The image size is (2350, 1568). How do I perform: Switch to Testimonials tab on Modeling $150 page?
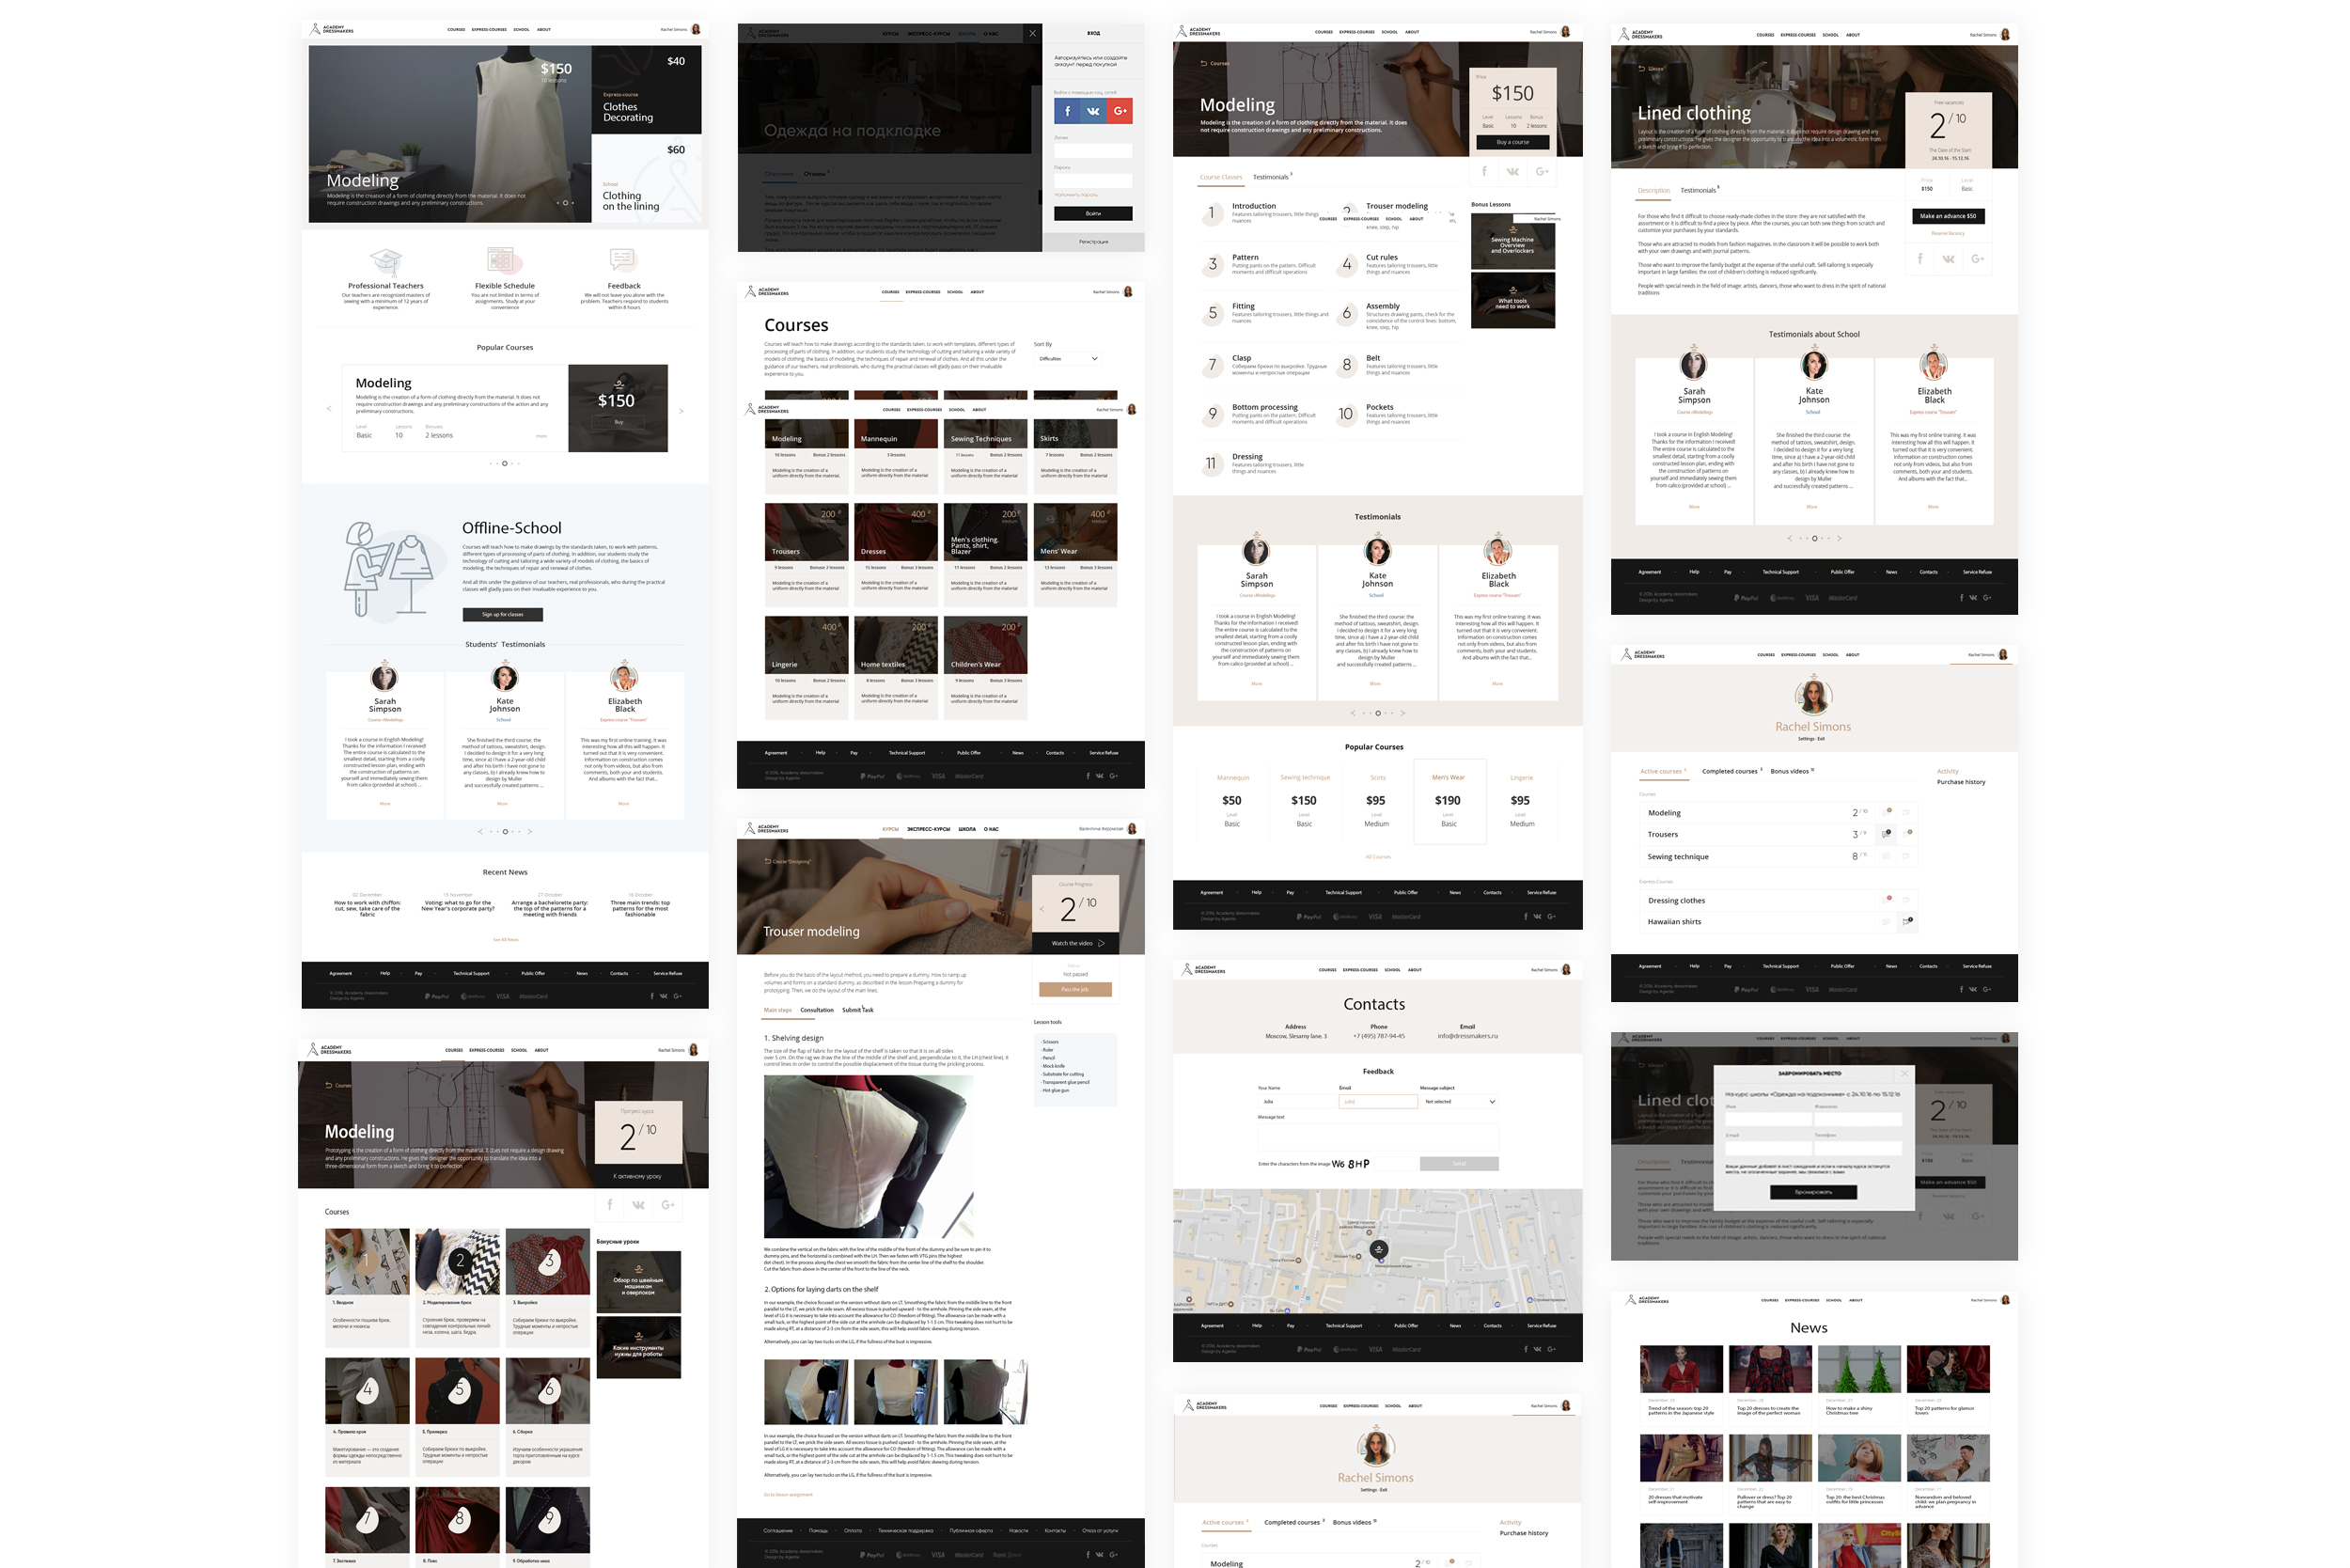[1272, 177]
